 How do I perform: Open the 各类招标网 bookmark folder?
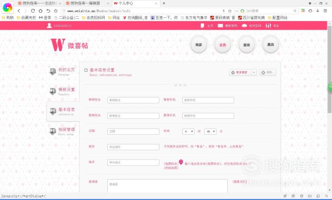pyautogui.click(x=93, y=18)
